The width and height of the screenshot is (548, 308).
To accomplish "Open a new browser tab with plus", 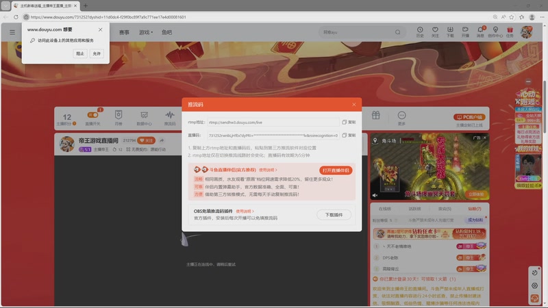I will pyautogui.click(x=86, y=5).
